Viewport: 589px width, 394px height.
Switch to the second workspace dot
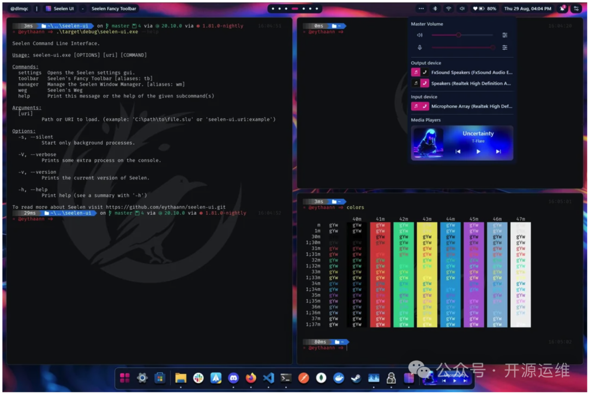pyautogui.click(x=279, y=8)
